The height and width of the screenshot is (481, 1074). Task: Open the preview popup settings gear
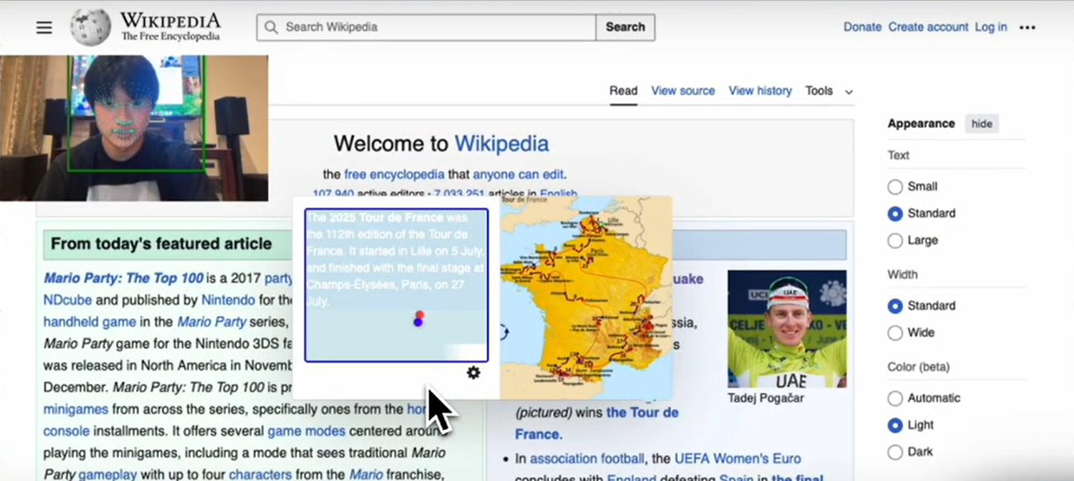click(474, 373)
